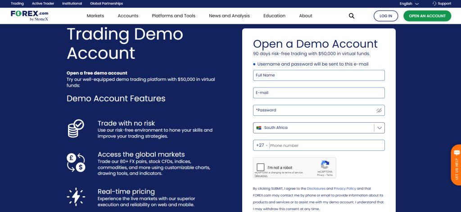Focus the Phone number input field
This screenshot has width=461, height=212.
coord(326,146)
